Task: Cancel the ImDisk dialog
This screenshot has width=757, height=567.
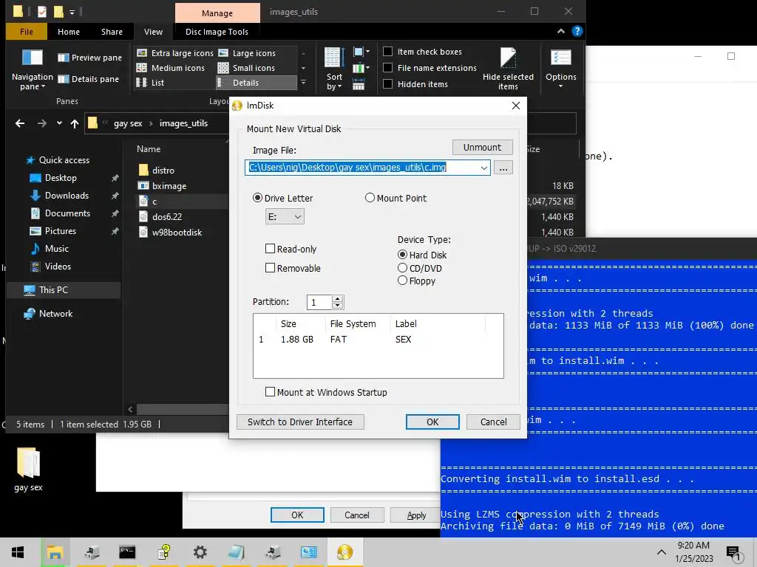Action: [x=493, y=422]
